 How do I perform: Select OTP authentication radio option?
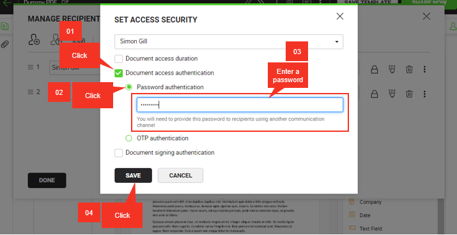(x=128, y=138)
